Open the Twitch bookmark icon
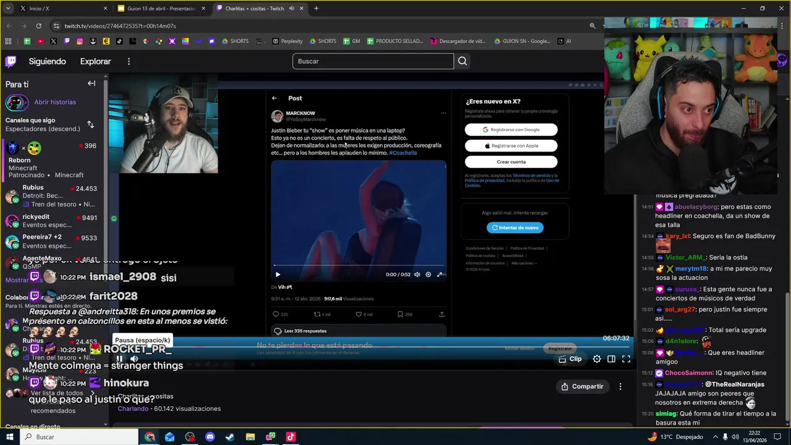Viewport: 791px width, 445px height. click(x=67, y=41)
